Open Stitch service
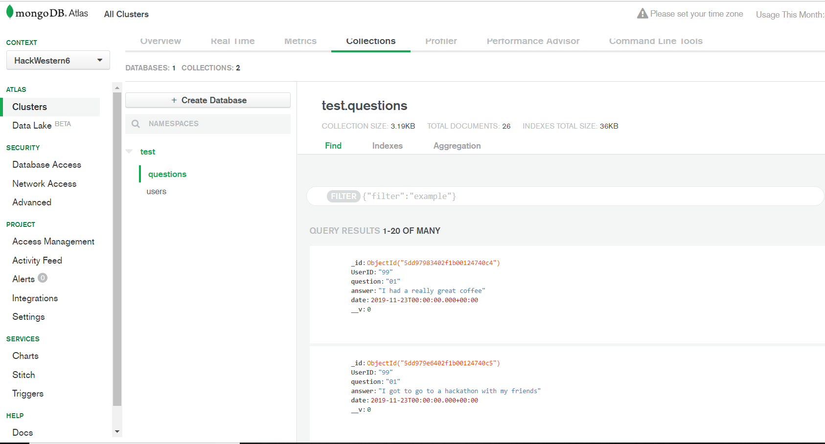 pyautogui.click(x=23, y=375)
